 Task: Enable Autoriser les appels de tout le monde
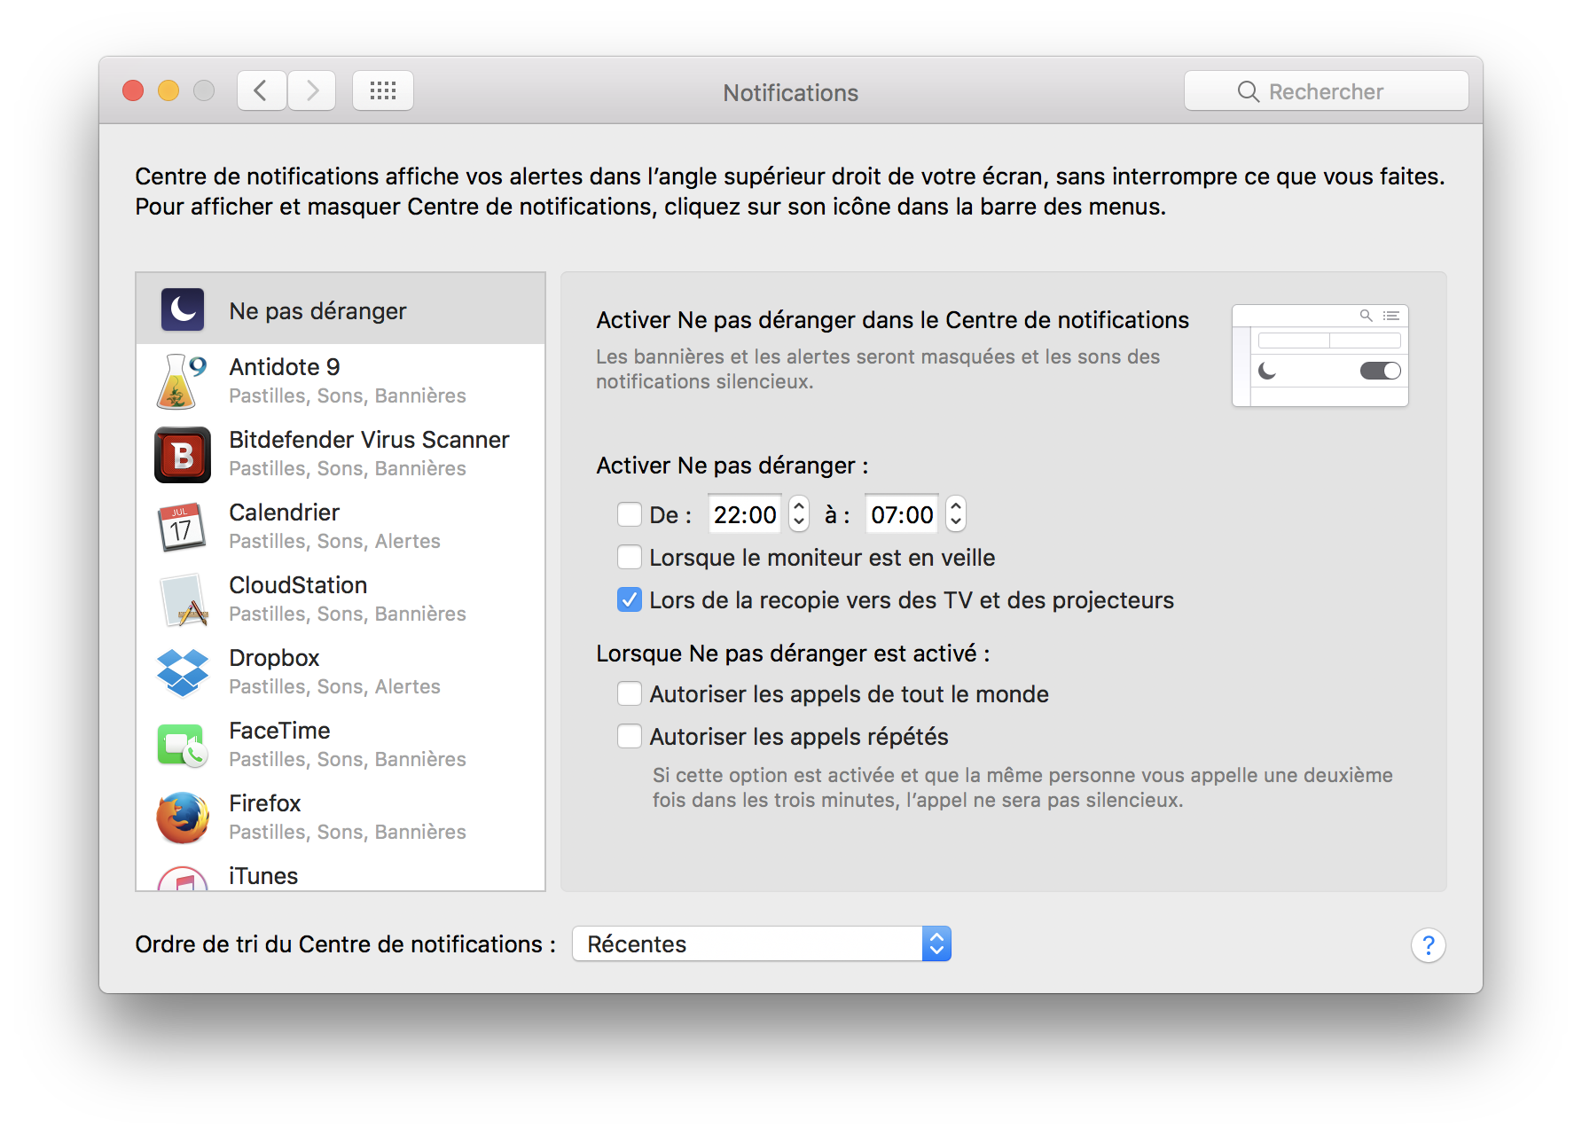click(x=630, y=693)
